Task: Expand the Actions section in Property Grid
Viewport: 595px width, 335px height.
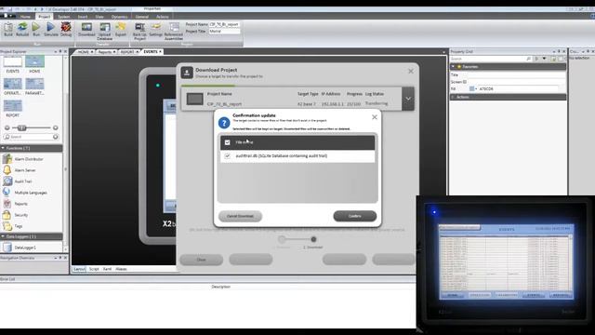Action: pos(453,97)
